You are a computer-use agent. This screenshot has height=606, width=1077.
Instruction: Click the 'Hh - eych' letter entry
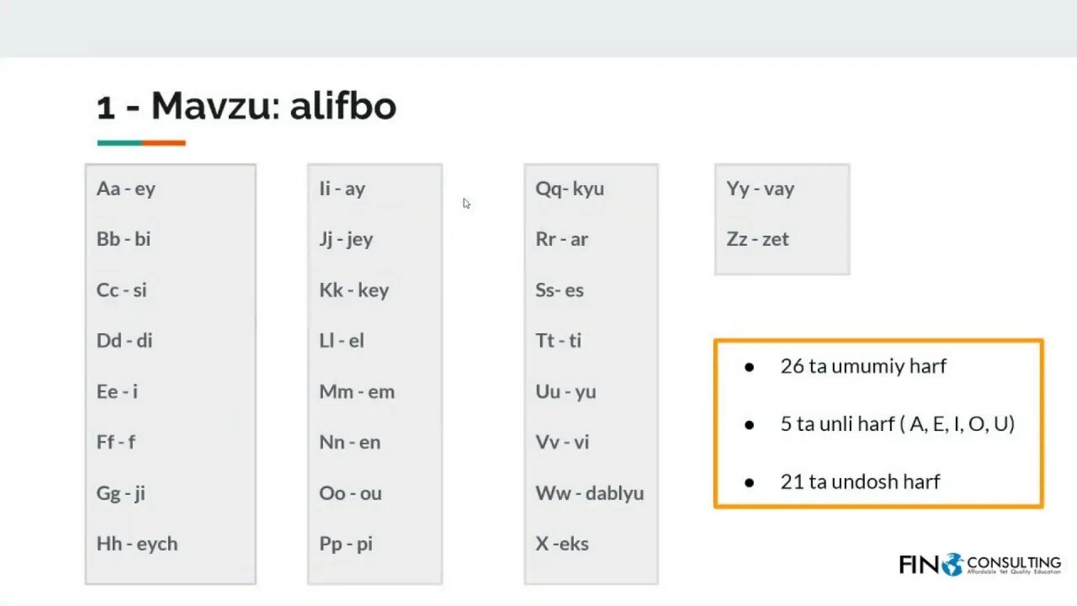point(137,544)
